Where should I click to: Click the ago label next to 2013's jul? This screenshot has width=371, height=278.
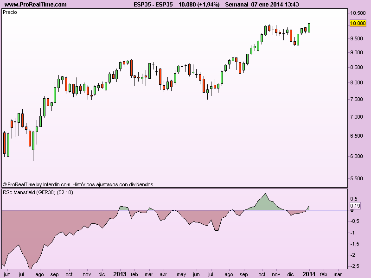point(229,274)
